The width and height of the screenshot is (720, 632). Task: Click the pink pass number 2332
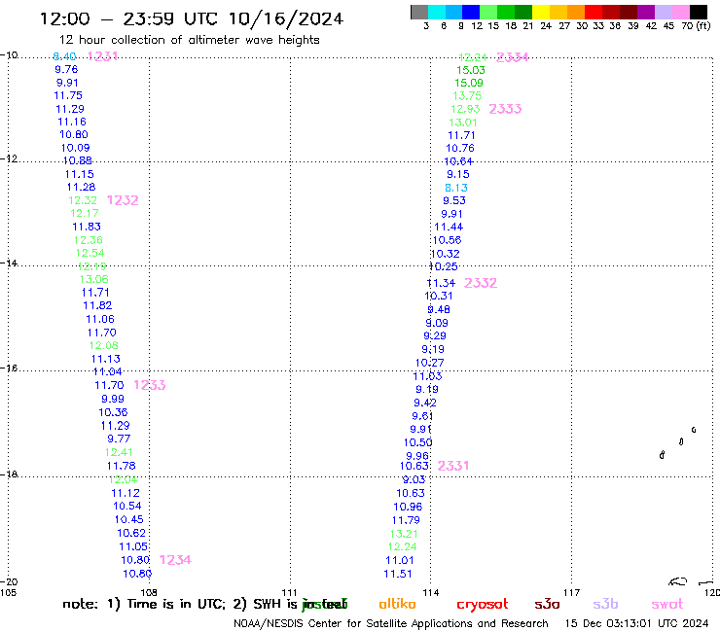481,283
